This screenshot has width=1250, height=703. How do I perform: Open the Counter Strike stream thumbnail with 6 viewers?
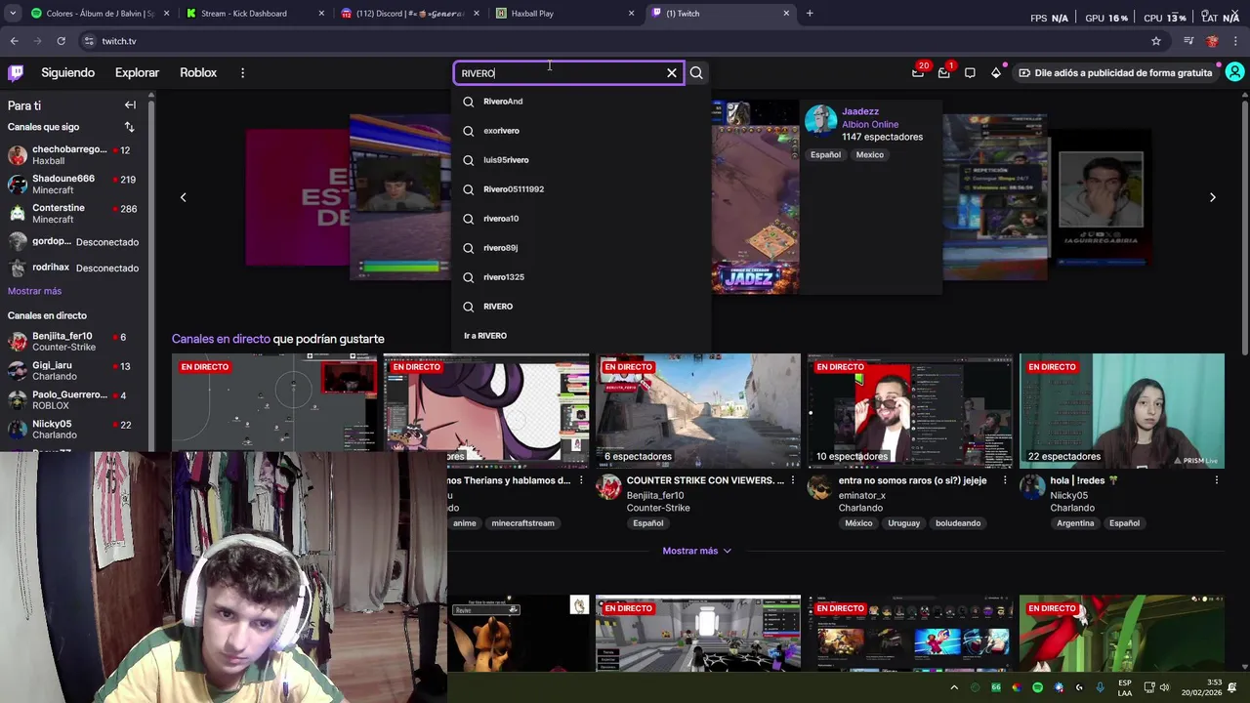coord(698,411)
